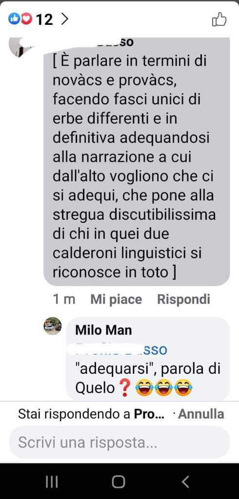239x499 pixels.
Task: Tap Rispondi under the grey comment
Action: (x=183, y=300)
